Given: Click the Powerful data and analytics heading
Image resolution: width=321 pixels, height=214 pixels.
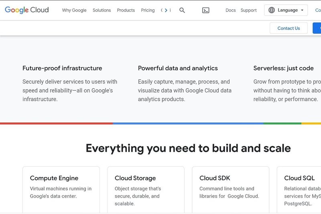Looking at the screenshot, I should click(x=178, y=68).
